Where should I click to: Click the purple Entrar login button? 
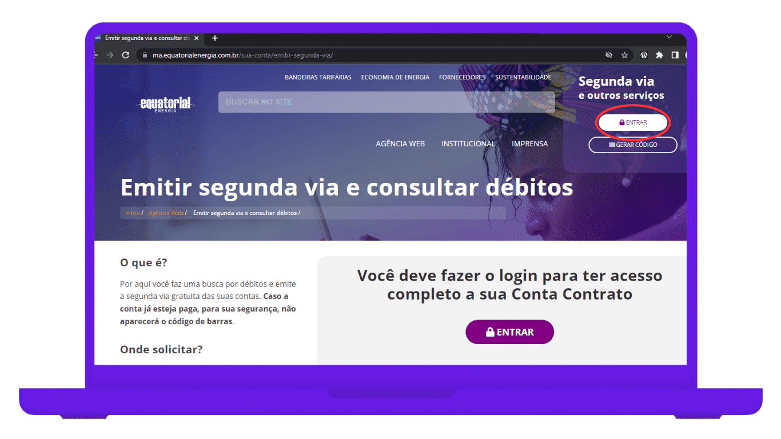click(x=509, y=332)
